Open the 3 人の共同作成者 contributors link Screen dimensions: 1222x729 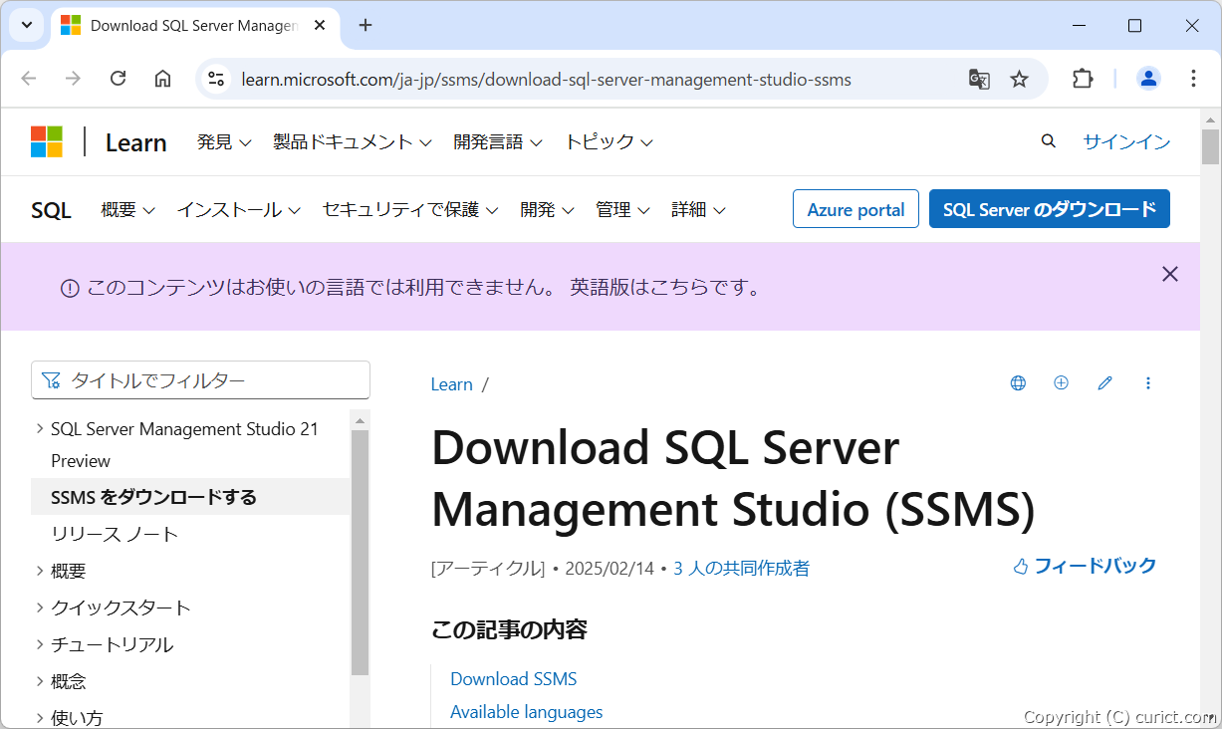(x=742, y=569)
